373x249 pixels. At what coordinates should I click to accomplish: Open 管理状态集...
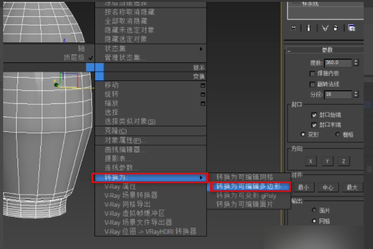tap(125, 58)
